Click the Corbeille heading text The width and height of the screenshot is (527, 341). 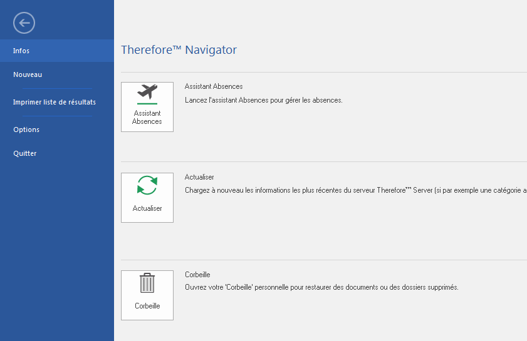point(197,275)
